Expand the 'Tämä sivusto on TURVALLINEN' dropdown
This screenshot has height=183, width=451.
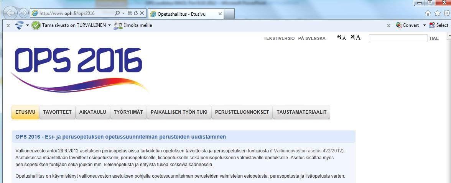point(109,25)
